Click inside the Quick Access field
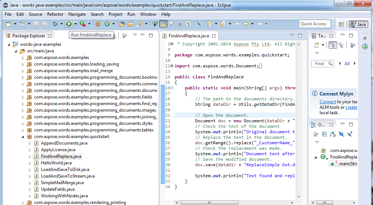373x205 pixels. click(x=315, y=24)
